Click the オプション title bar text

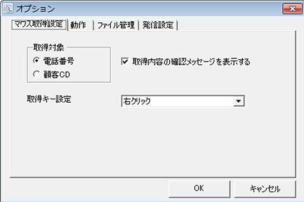35,9
